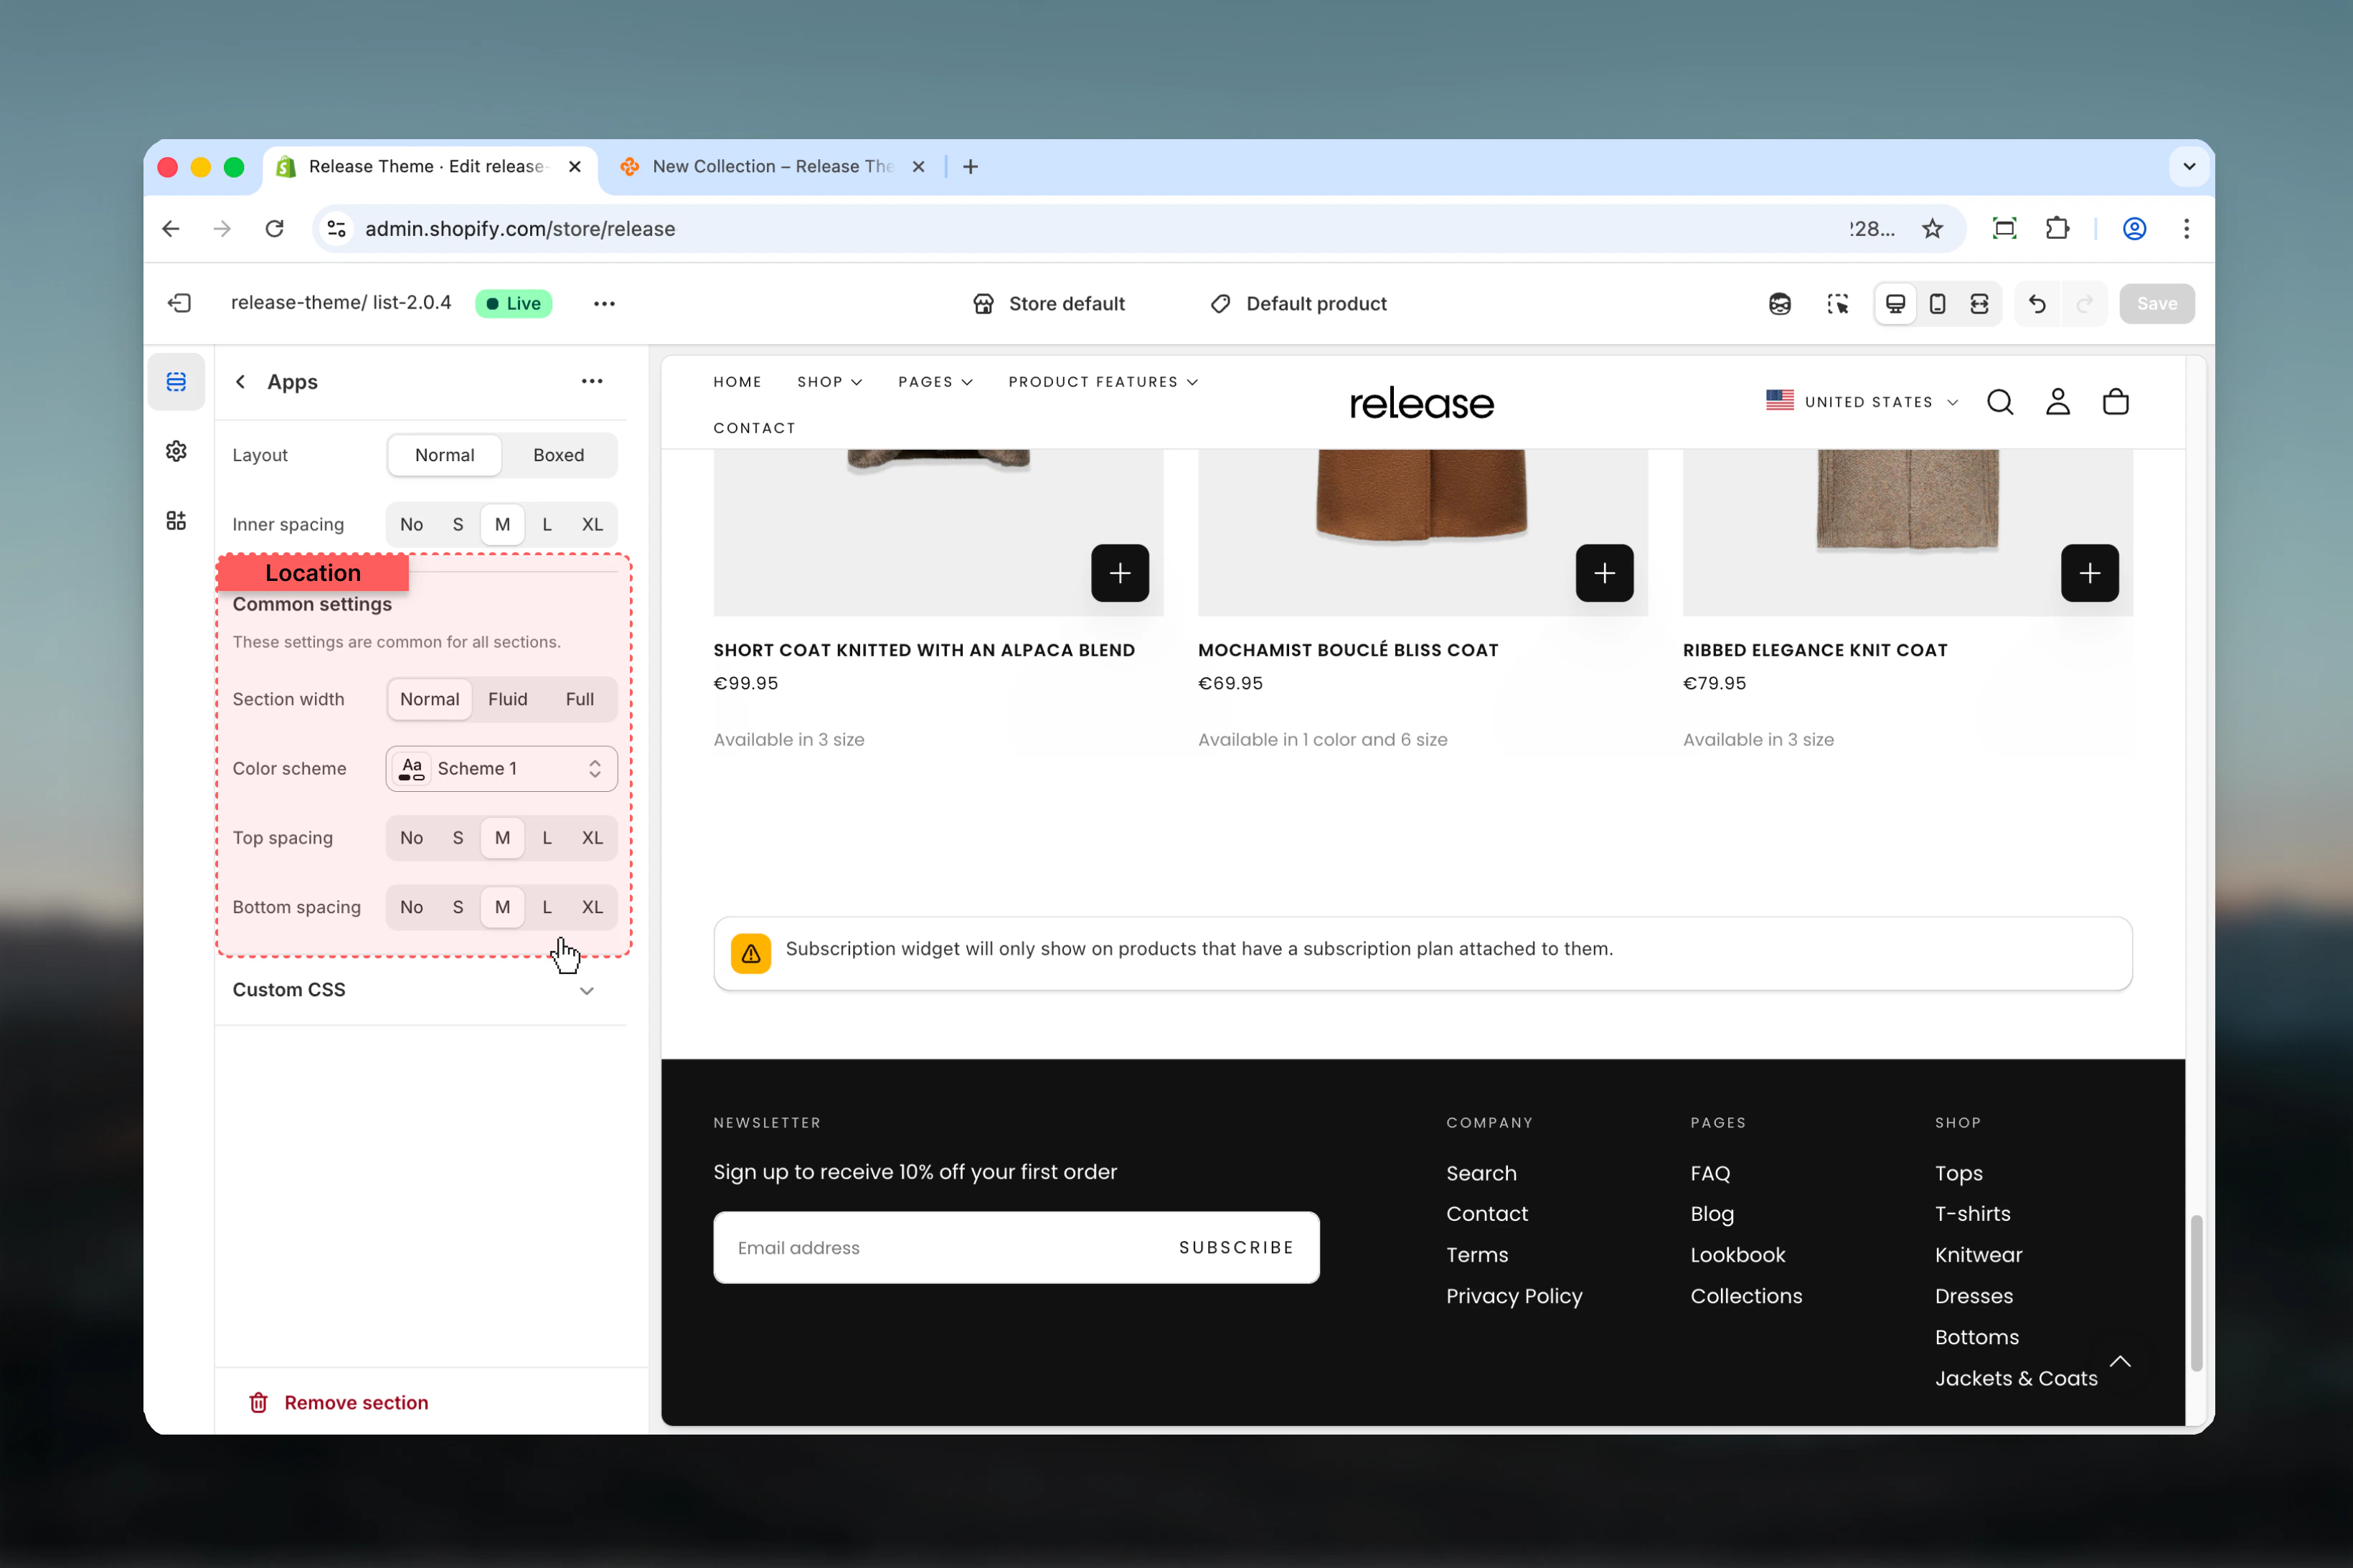Go back from the Apps panel
Viewport: 2353px width, 1568px height.
point(240,382)
